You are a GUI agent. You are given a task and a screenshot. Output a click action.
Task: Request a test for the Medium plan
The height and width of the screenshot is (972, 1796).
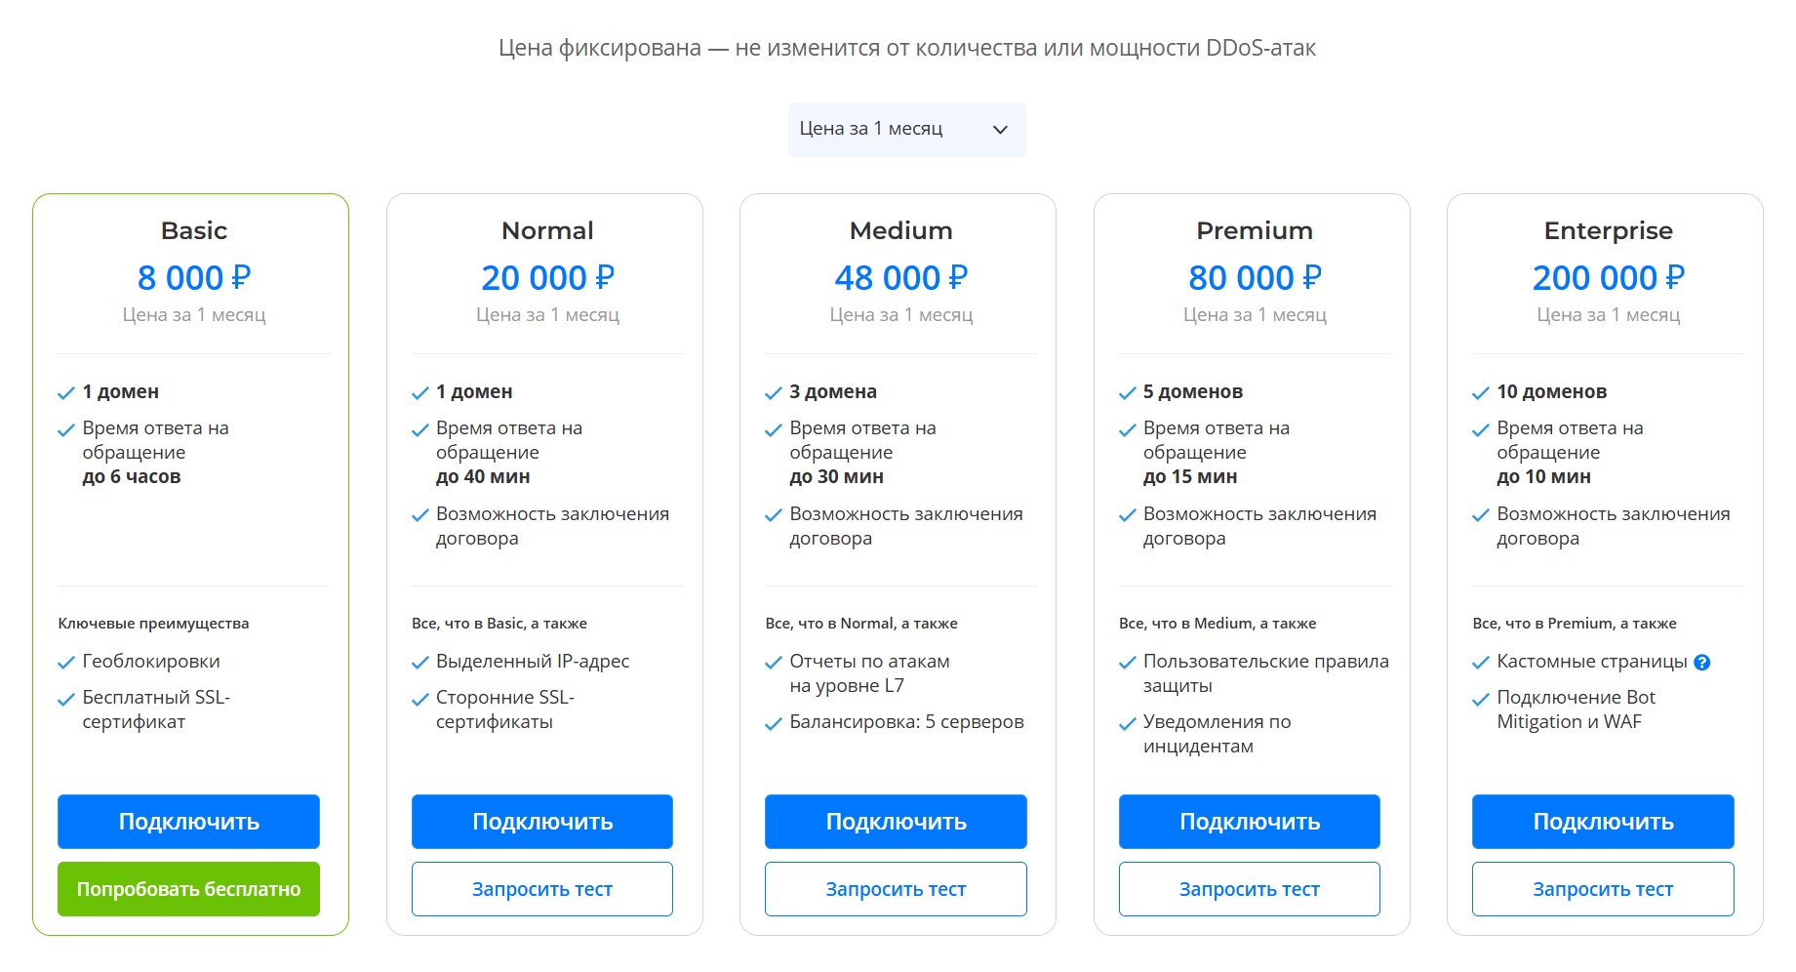(x=896, y=889)
